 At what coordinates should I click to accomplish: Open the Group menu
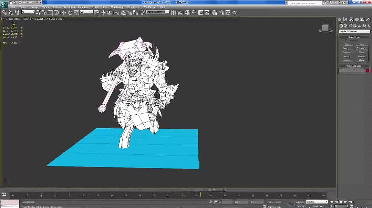pos(34,7)
